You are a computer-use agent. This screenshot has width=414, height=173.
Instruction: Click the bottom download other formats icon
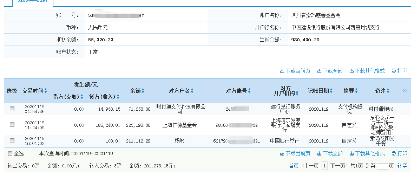(x=351, y=153)
